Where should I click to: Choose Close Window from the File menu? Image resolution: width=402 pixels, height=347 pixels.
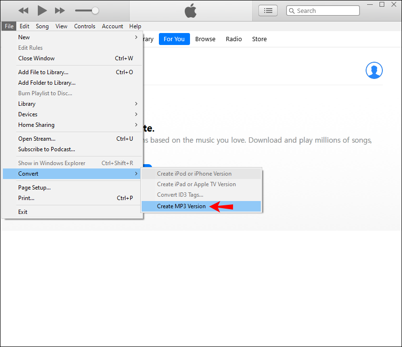72,58
